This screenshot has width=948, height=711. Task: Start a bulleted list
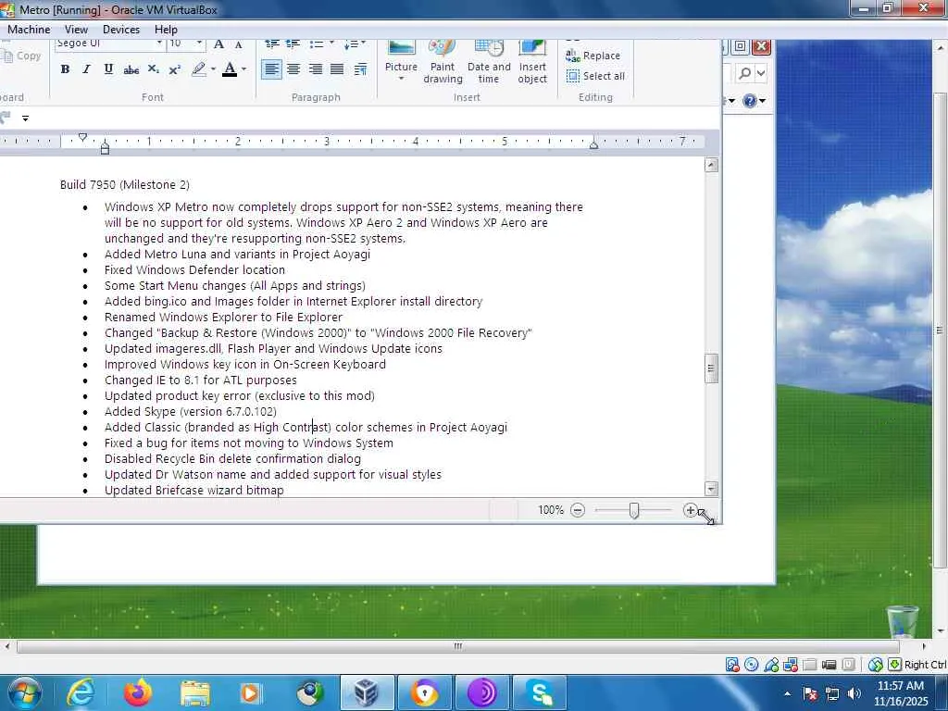click(316, 44)
